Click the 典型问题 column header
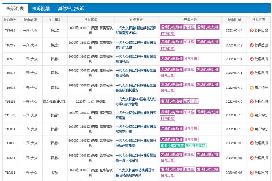Viewport: 272px width, 181px height. (x=190, y=20)
